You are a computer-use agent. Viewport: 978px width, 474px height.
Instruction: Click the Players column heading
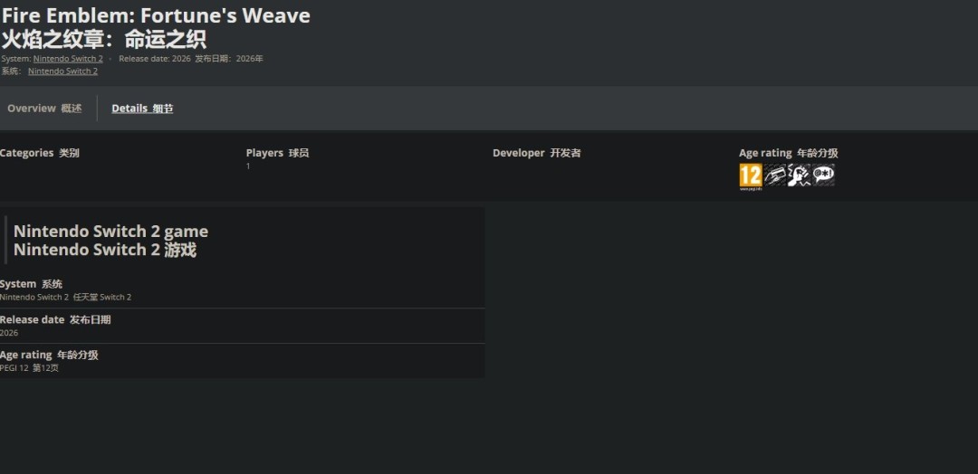click(277, 153)
